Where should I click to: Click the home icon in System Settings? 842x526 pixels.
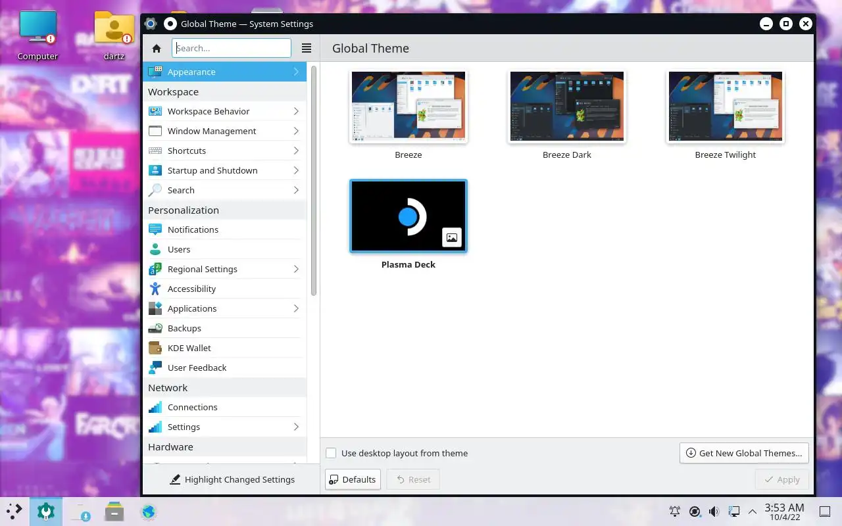(x=157, y=48)
